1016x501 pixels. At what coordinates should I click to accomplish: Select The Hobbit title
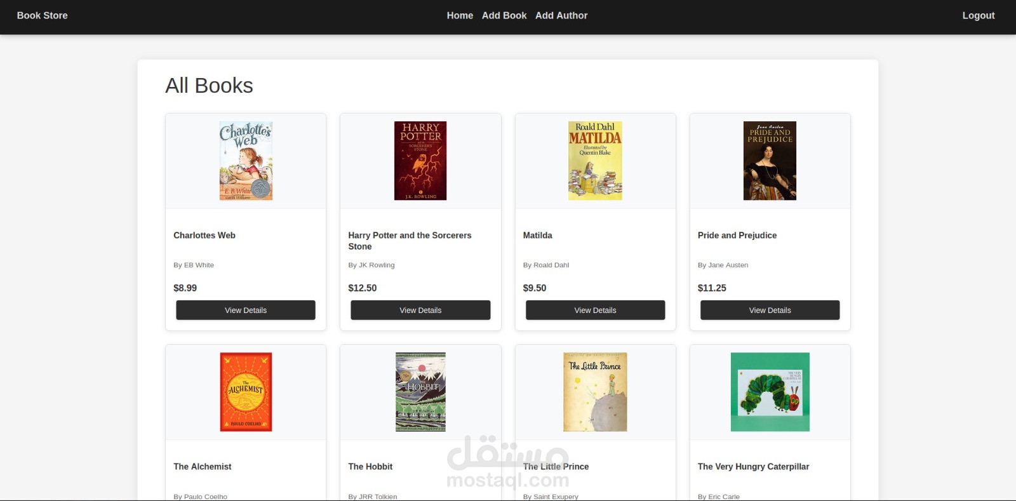pos(370,466)
